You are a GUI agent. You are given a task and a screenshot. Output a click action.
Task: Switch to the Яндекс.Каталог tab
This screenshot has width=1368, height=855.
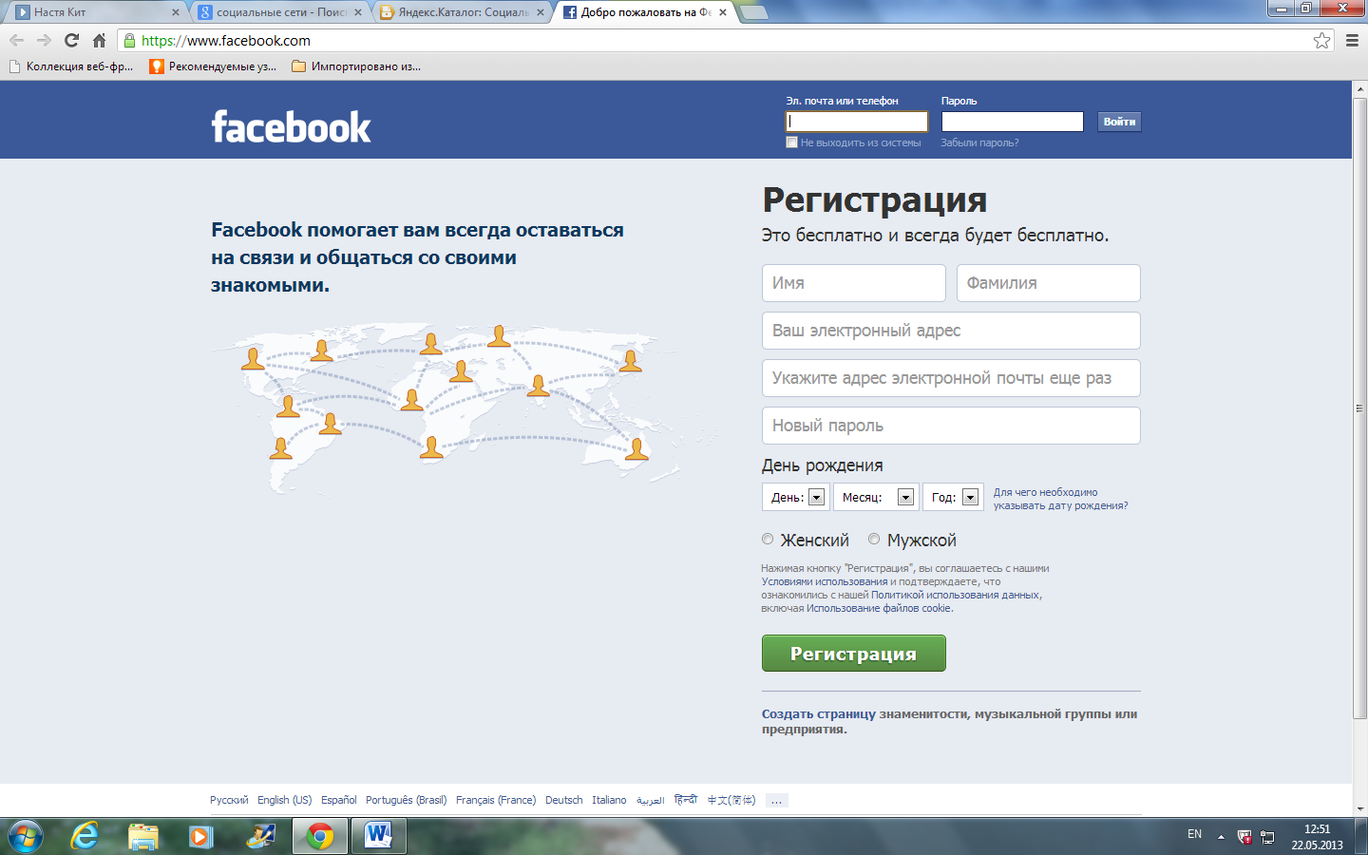click(x=461, y=12)
